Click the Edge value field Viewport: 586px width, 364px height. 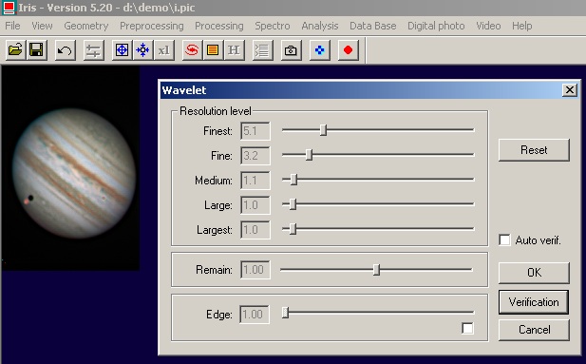(x=255, y=315)
